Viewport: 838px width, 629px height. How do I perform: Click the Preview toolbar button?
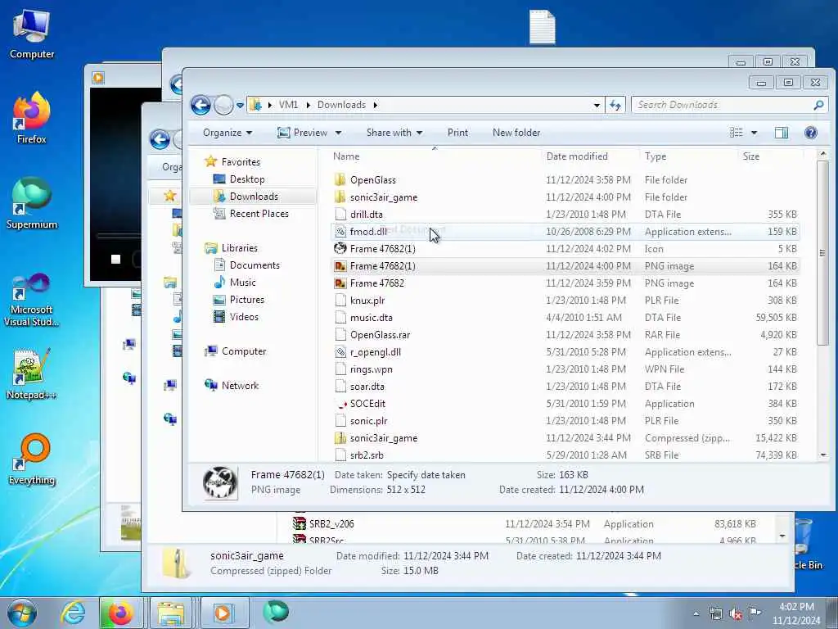coord(303,133)
